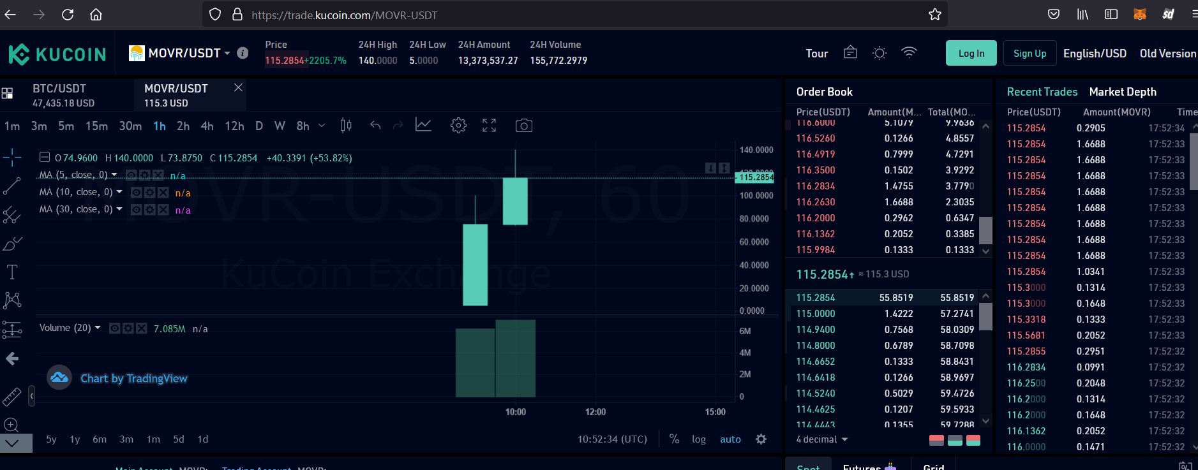This screenshot has width=1198, height=470.
Task: Open the chart layout grid icon
Action: point(8,94)
